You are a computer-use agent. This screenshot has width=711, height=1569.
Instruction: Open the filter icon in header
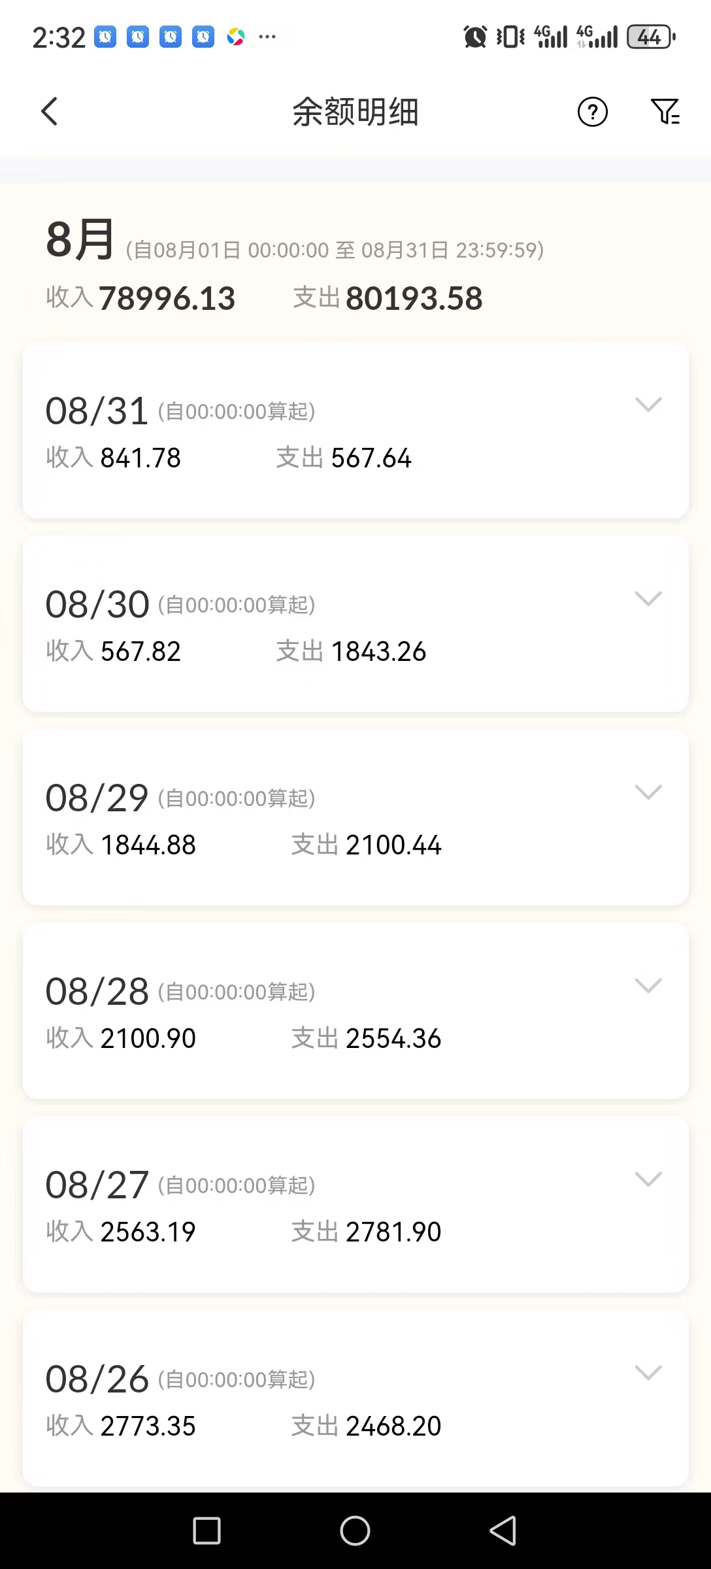pos(665,111)
